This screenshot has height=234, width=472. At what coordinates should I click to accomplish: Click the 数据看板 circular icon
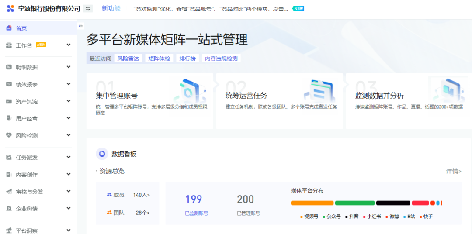click(102, 154)
